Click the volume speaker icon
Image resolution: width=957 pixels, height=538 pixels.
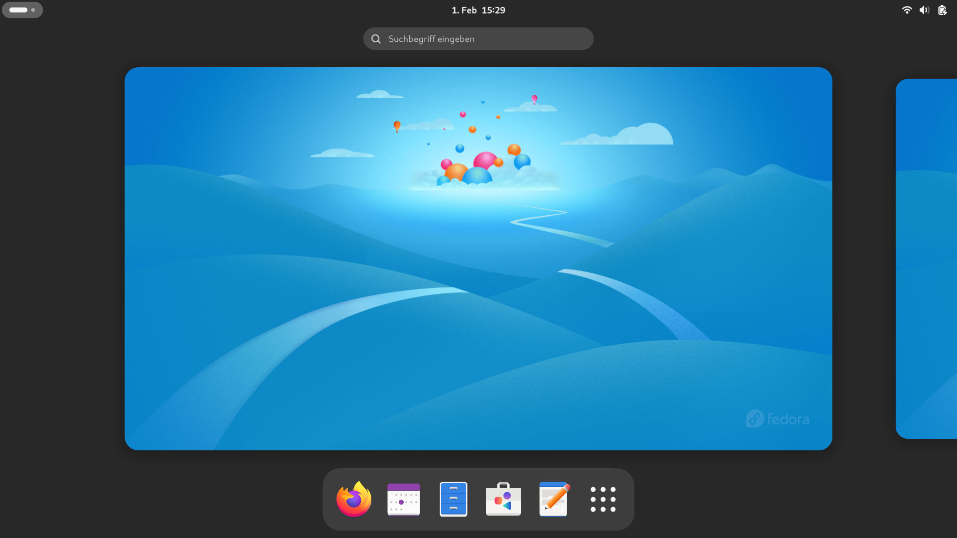[x=925, y=10]
